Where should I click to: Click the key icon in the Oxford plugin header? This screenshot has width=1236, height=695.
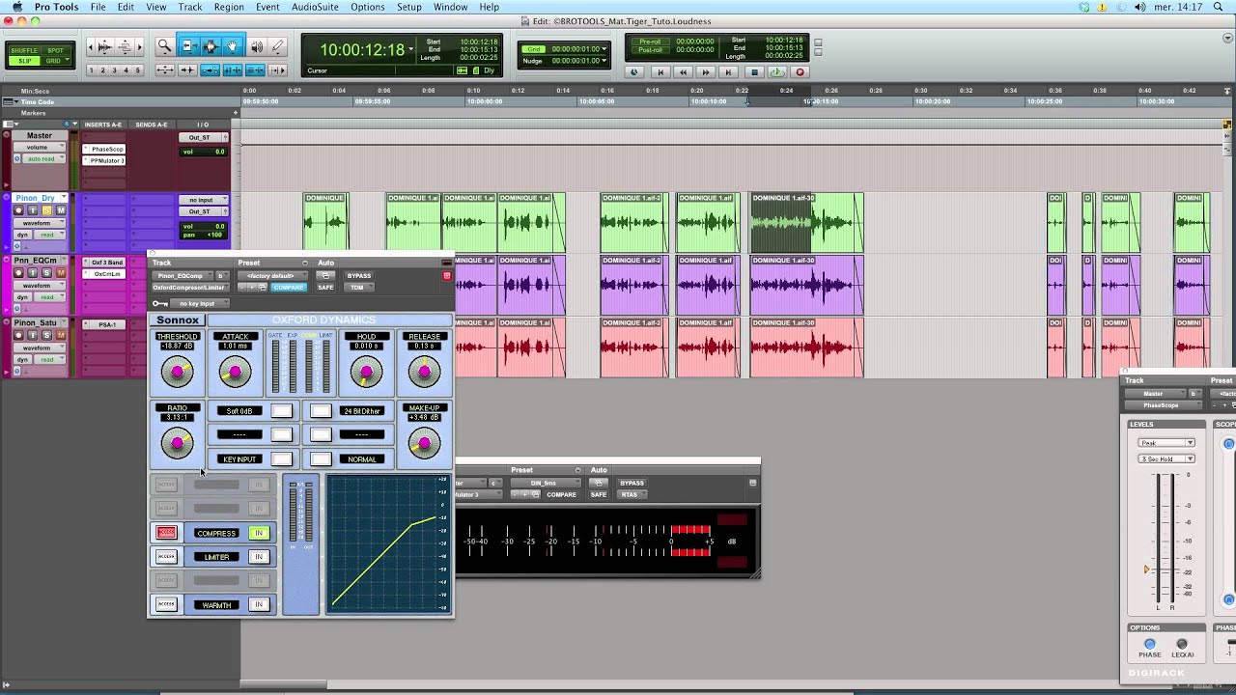tap(159, 303)
